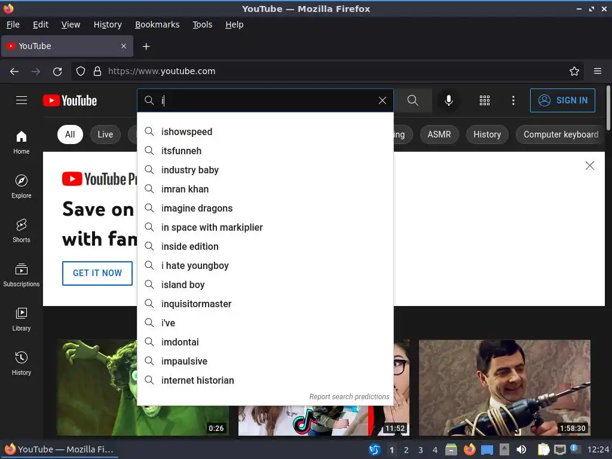Open Explore in the sidebar
The image size is (612, 459).
coord(22,186)
